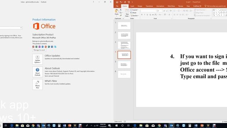
Task: Click the What's New button in Outlook
Action: click(x=38, y=85)
